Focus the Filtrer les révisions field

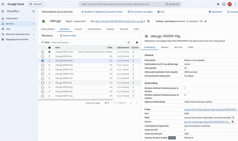point(89,42)
